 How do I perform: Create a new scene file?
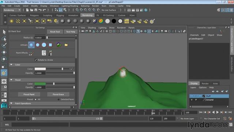27,10
